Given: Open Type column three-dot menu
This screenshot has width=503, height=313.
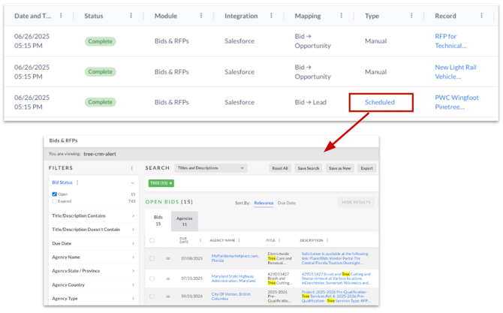Looking at the screenshot, I should point(411,16).
